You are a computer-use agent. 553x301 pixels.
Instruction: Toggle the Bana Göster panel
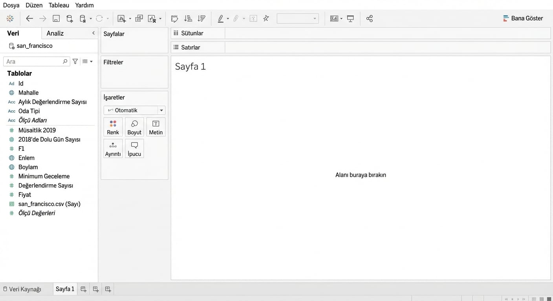[x=523, y=18]
